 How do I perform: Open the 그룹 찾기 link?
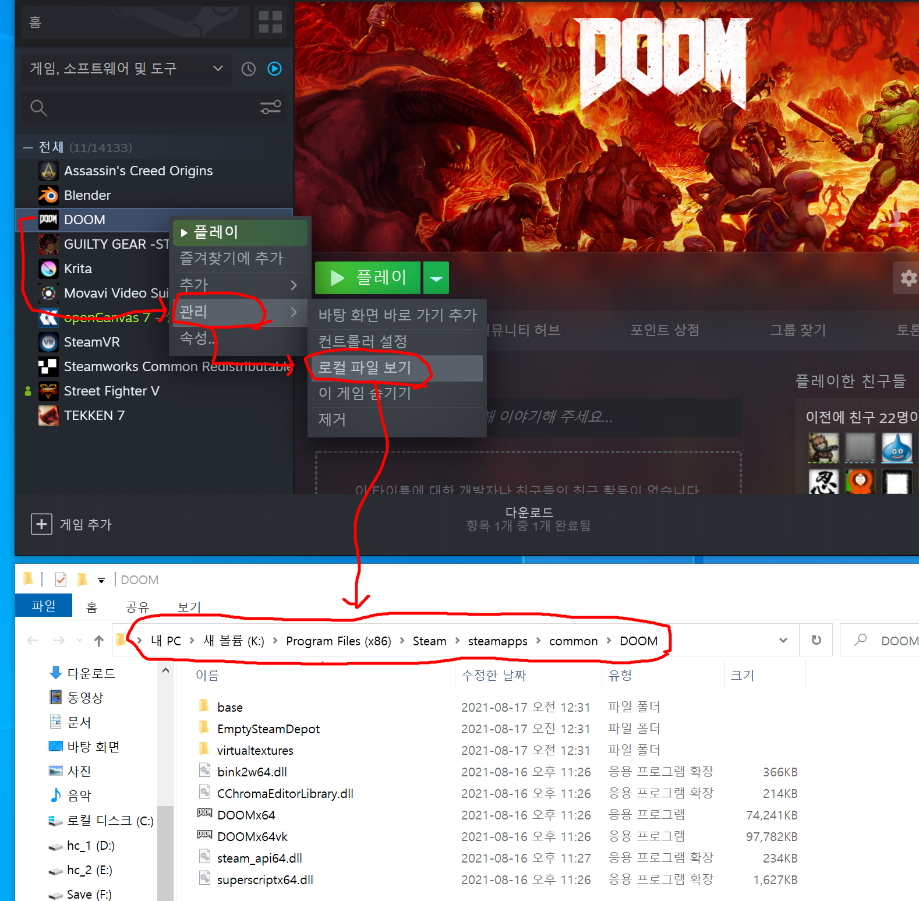coord(798,330)
